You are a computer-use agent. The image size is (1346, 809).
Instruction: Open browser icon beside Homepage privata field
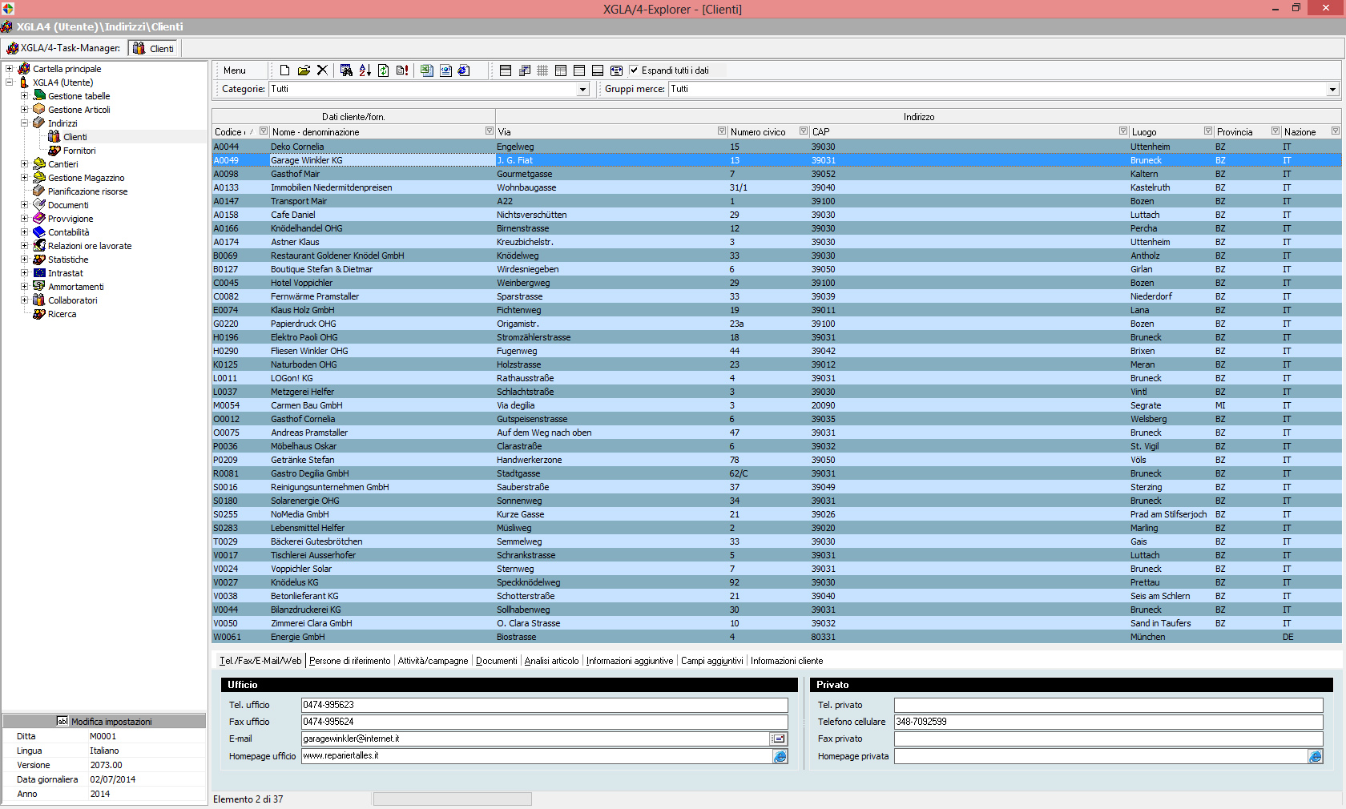click(1316, 756)
